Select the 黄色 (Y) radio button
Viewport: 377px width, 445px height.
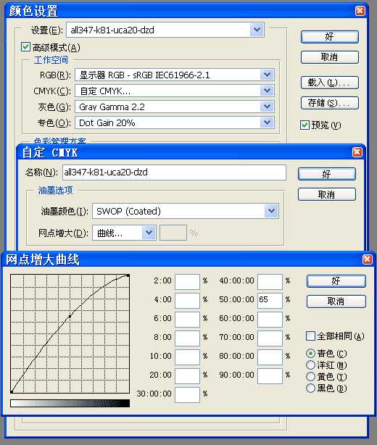310,377
